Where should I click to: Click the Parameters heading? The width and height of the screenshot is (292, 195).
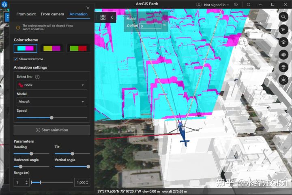[24, 141]
